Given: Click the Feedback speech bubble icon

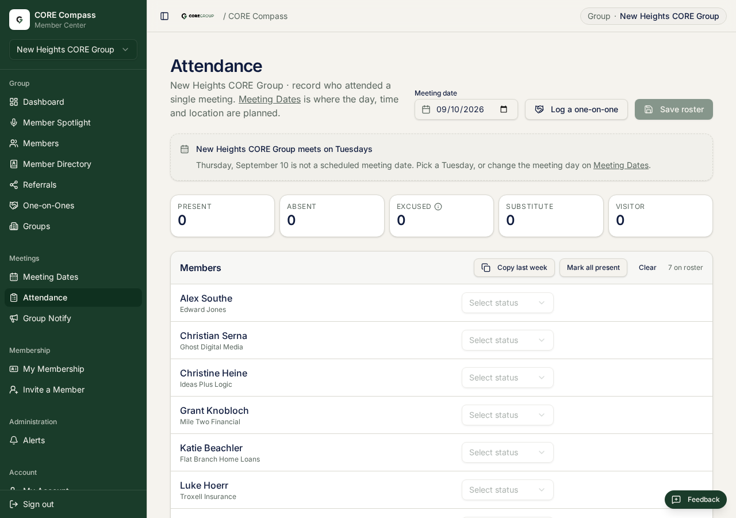Looking at the screenshot, I should pos(676,500).
